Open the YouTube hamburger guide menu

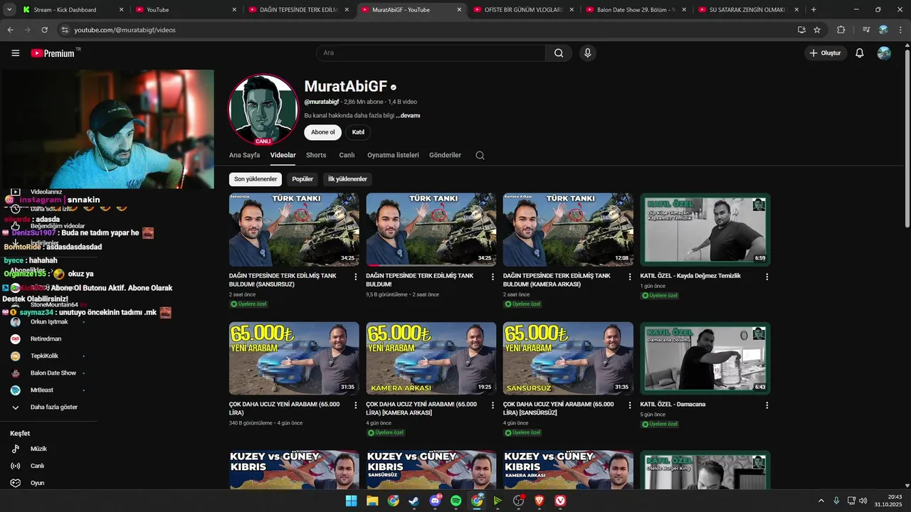(15, 53)
